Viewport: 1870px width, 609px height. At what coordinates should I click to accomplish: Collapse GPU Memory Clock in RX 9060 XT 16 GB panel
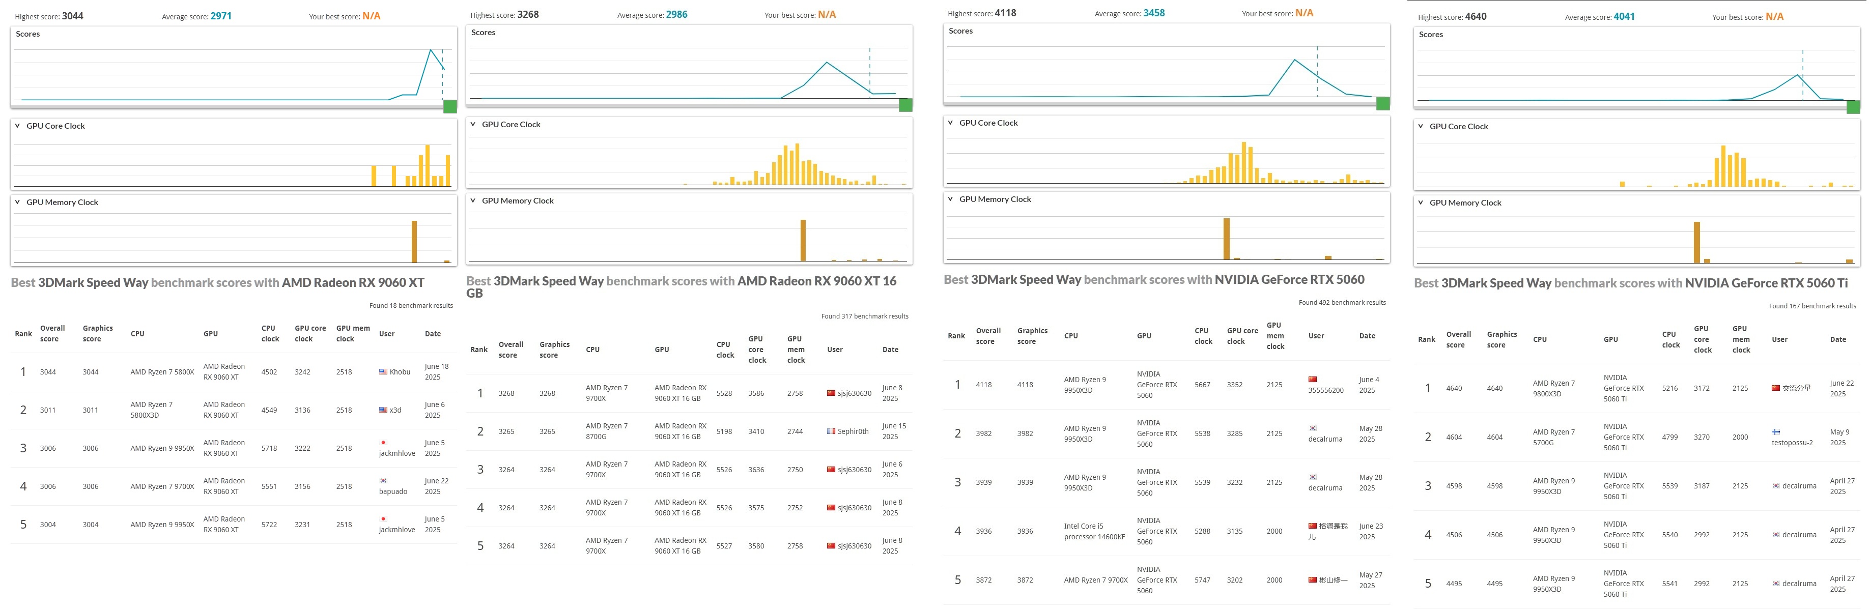(x=472, y=201)
